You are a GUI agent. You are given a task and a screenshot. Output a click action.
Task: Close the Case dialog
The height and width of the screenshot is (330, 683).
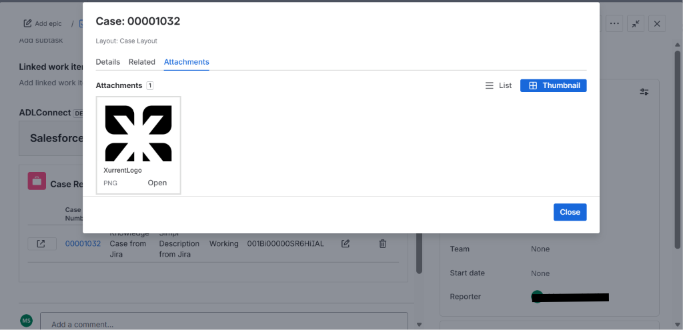570,212
